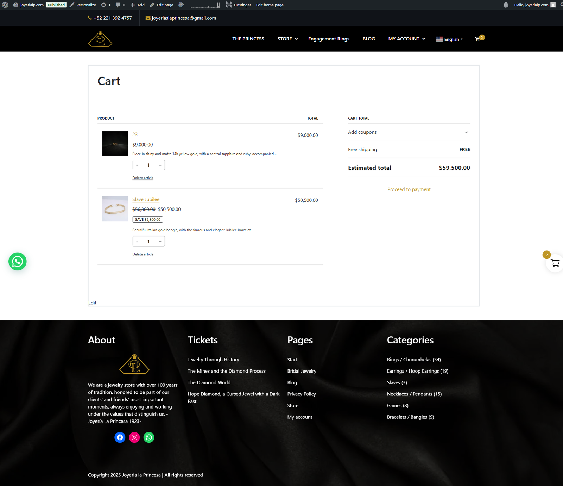Expand the MY ACCOUNT menu

[406, 39]
